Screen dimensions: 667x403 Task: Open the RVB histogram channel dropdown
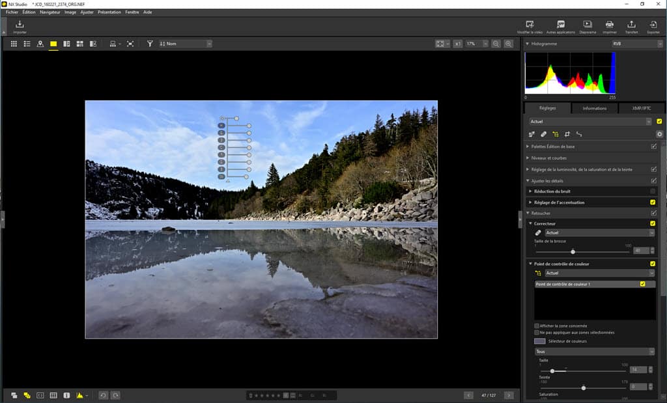pyautogui.click(x=636, y=44)
